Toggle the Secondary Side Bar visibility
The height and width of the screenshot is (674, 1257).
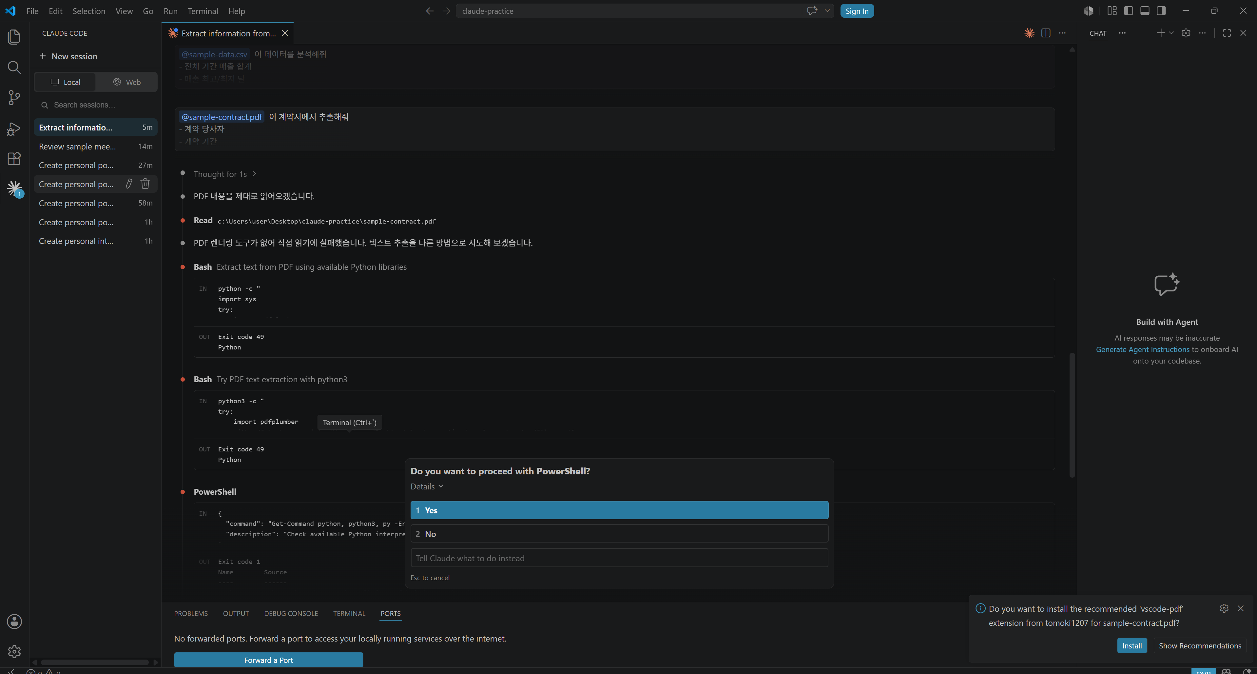(x=1161, y=11)
